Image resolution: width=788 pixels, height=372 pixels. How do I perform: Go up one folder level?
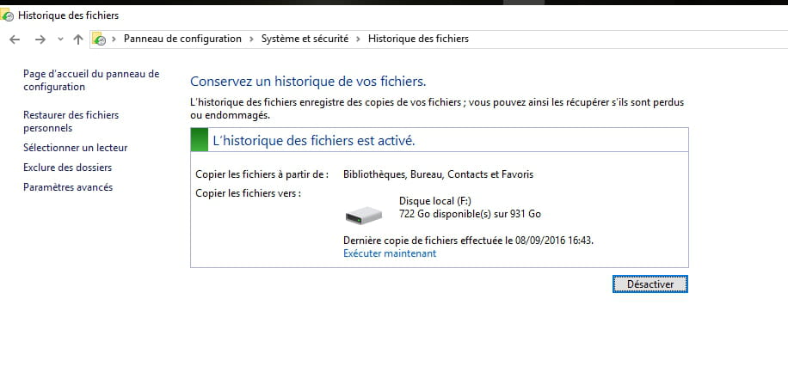78,39
